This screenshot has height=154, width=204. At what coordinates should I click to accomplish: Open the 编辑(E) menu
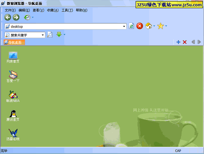point(24,10)
